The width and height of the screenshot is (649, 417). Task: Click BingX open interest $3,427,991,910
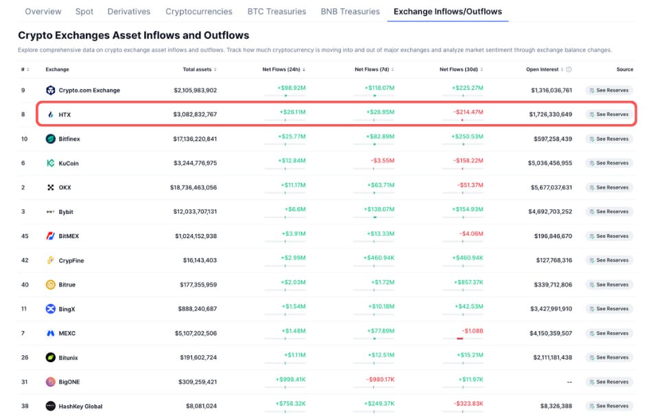551,309
